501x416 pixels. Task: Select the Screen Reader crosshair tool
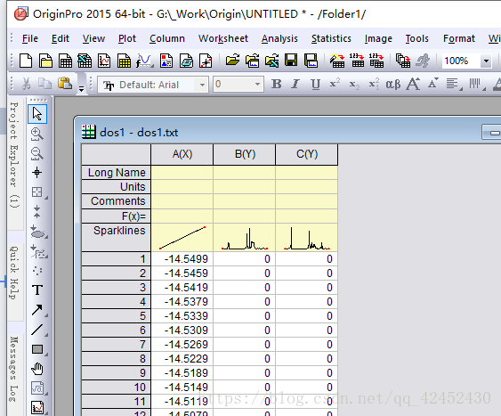click(x=37, y=173)
